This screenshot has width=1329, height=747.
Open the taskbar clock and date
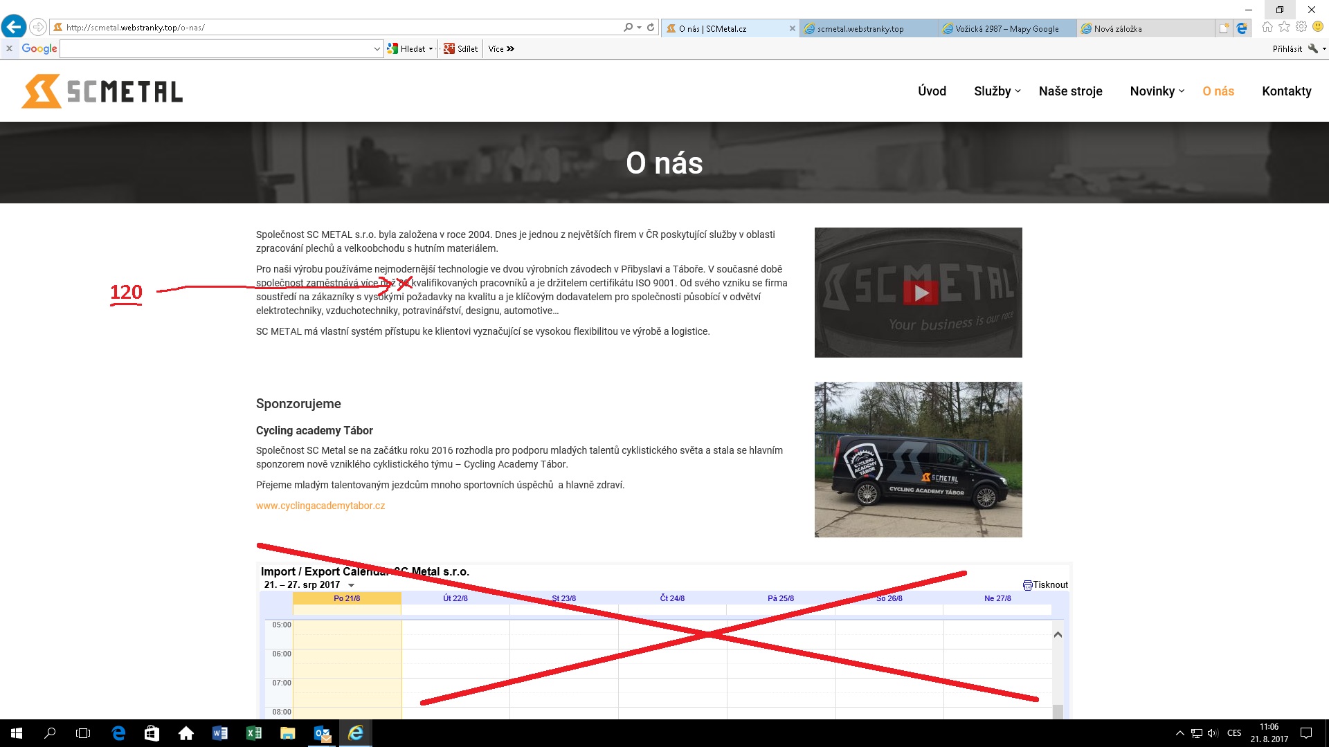pos(1269,733)
